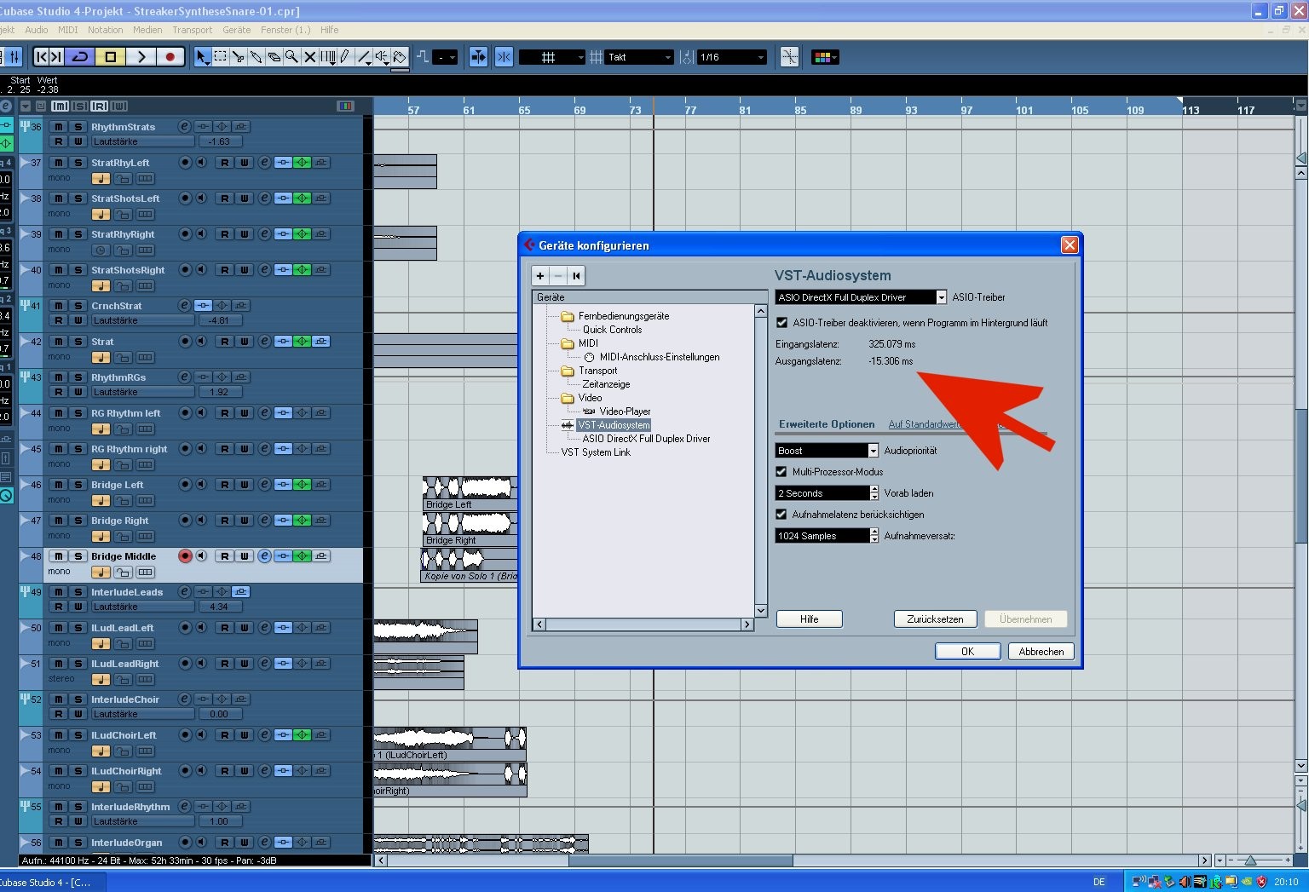Click the Record transport button
The height and width of the screenshot is (892, 1309).
click(170, 57)
